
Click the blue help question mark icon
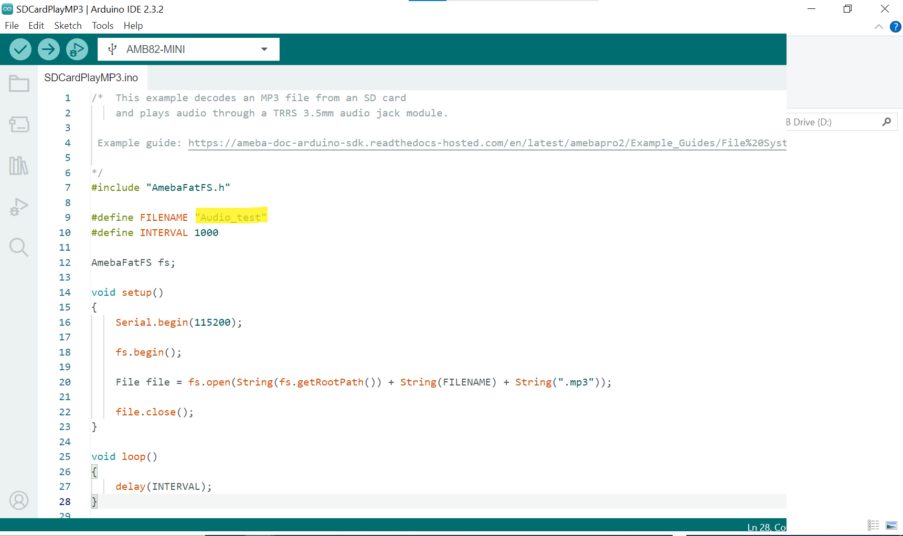coord(896,27)
